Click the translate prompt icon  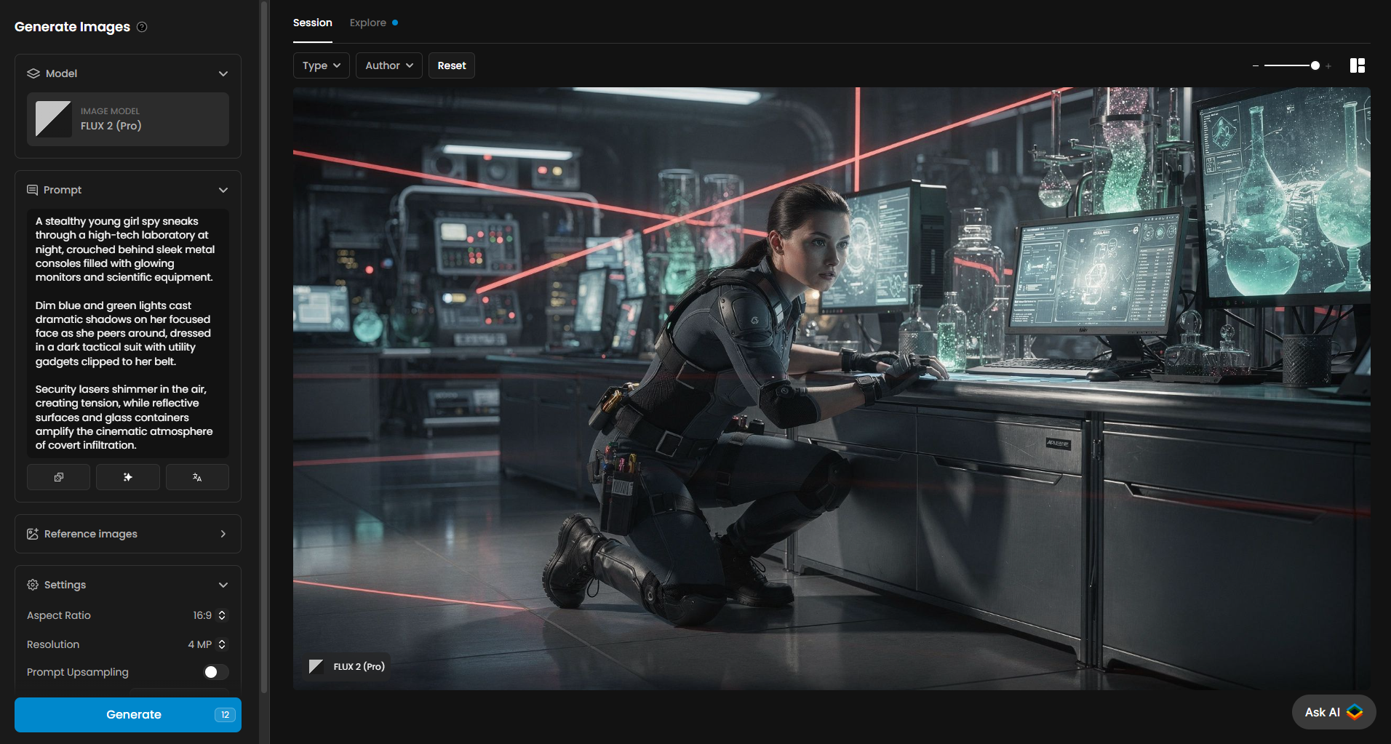(x=197, y=477)
